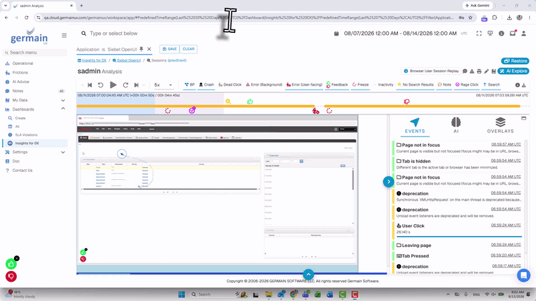Click the Browser User Session Replay button

click(431, 72)
